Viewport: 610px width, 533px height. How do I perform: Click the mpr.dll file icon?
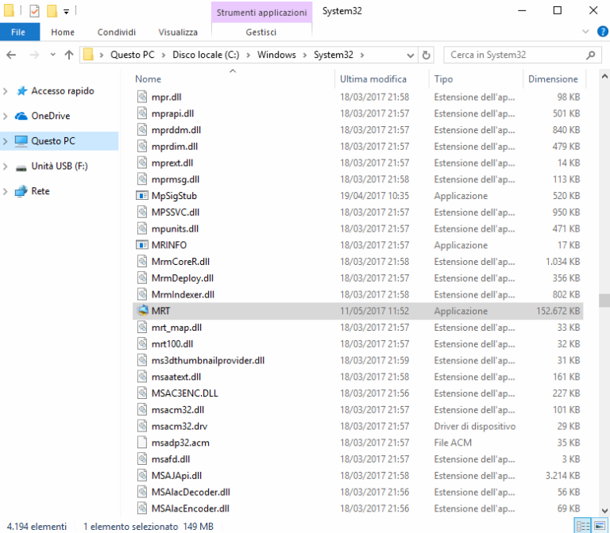tap(142, 97)
